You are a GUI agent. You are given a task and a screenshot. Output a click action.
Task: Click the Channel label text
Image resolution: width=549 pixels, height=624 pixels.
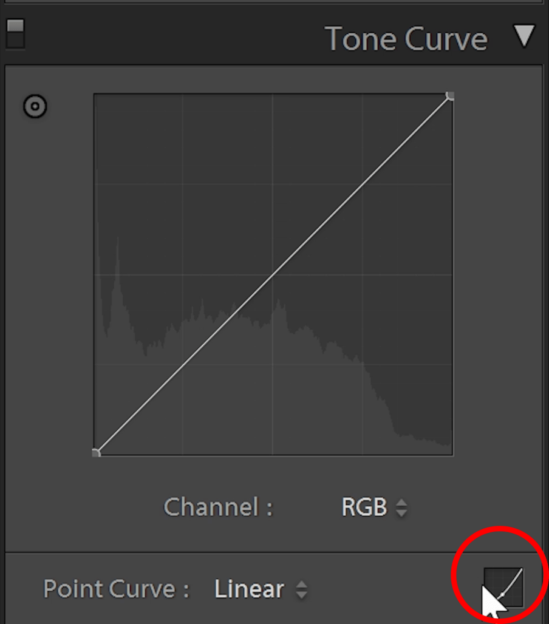click(x=218, y=507)
